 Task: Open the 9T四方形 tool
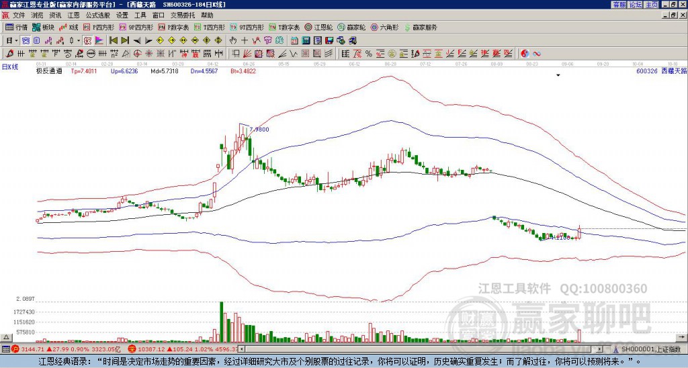click(247, 27)
